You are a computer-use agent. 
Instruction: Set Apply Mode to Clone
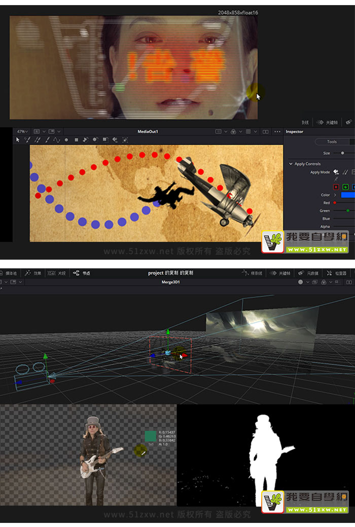(x=345, y=172)
